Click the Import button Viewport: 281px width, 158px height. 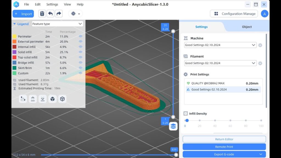click(23, 14)
